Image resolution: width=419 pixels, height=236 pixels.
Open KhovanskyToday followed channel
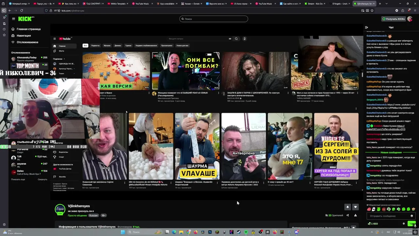pyautogui.click(x=29, y=59)
